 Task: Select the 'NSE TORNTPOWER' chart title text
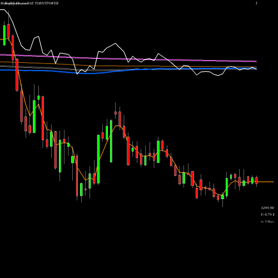(43, 3)
